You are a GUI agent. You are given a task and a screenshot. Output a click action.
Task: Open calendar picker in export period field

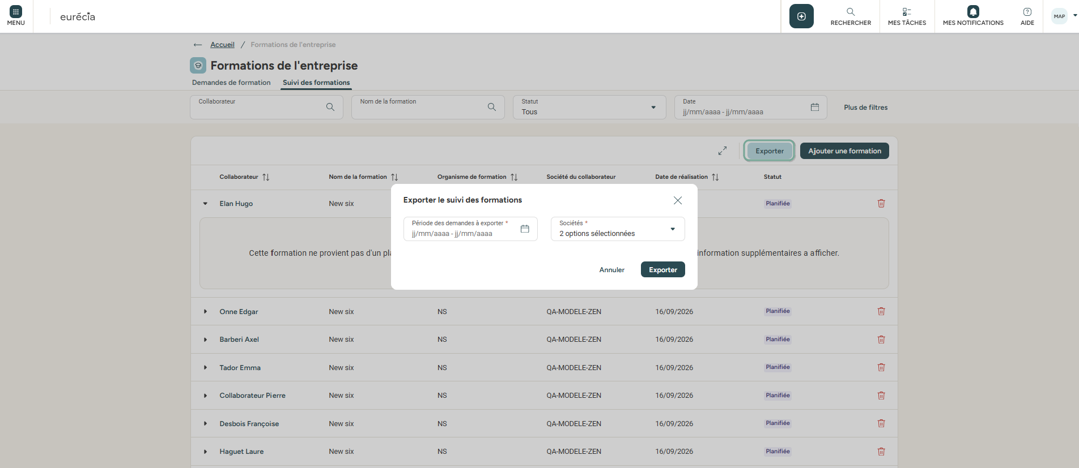[525, 229]
